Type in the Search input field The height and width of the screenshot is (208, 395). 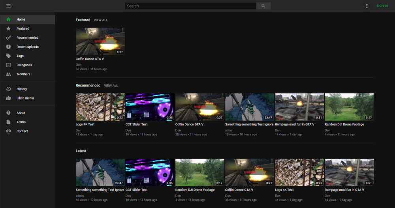click(x=190, y=6)
